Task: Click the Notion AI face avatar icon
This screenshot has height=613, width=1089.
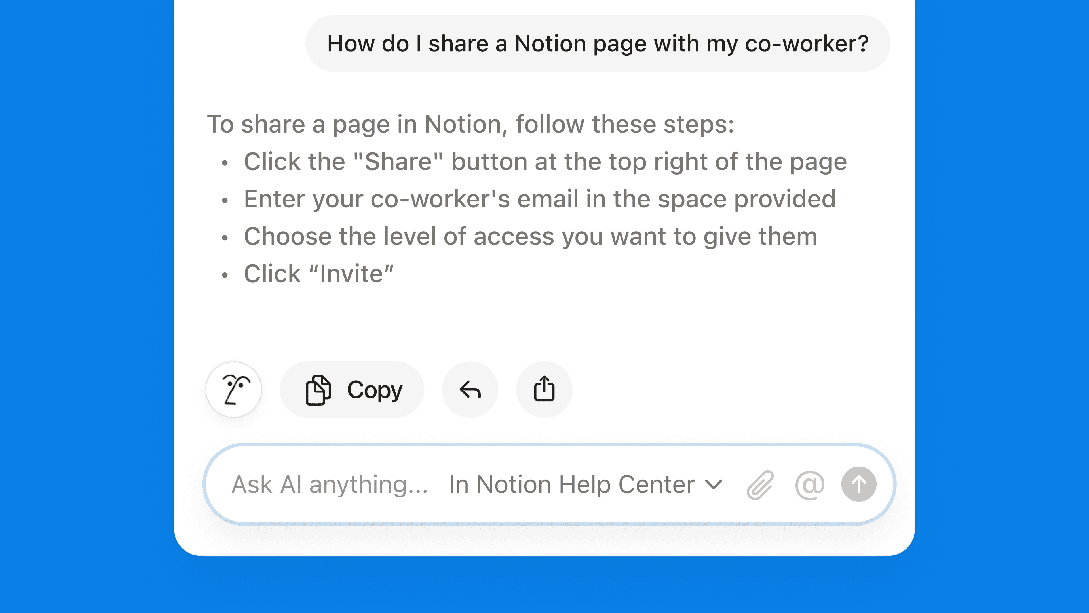Action: tap(234, 389)
